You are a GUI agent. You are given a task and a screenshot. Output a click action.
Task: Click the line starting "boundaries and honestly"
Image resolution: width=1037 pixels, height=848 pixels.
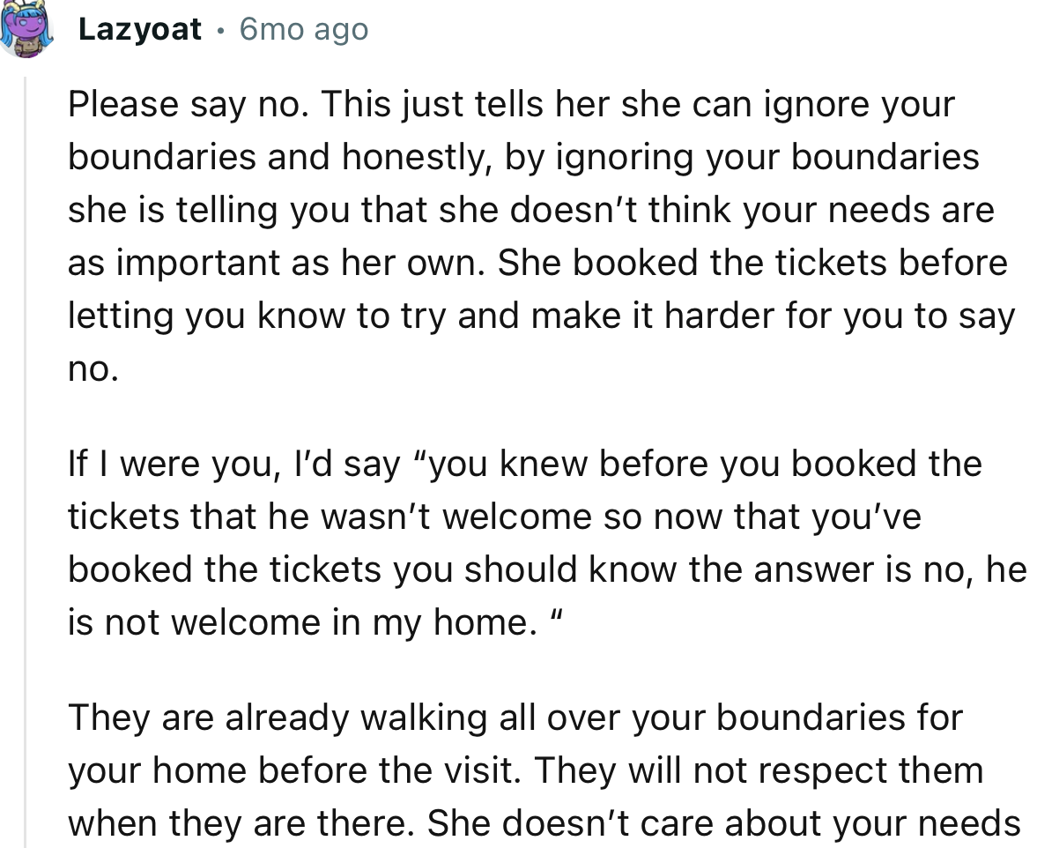click(x=523, y=158)
